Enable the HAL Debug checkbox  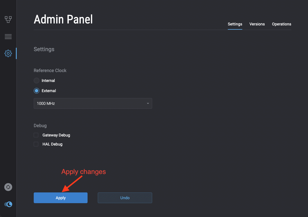[x=36, y=144]
